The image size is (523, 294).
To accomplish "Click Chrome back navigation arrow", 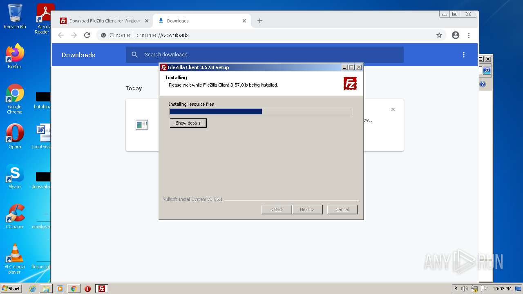I will tap(61, 35).
